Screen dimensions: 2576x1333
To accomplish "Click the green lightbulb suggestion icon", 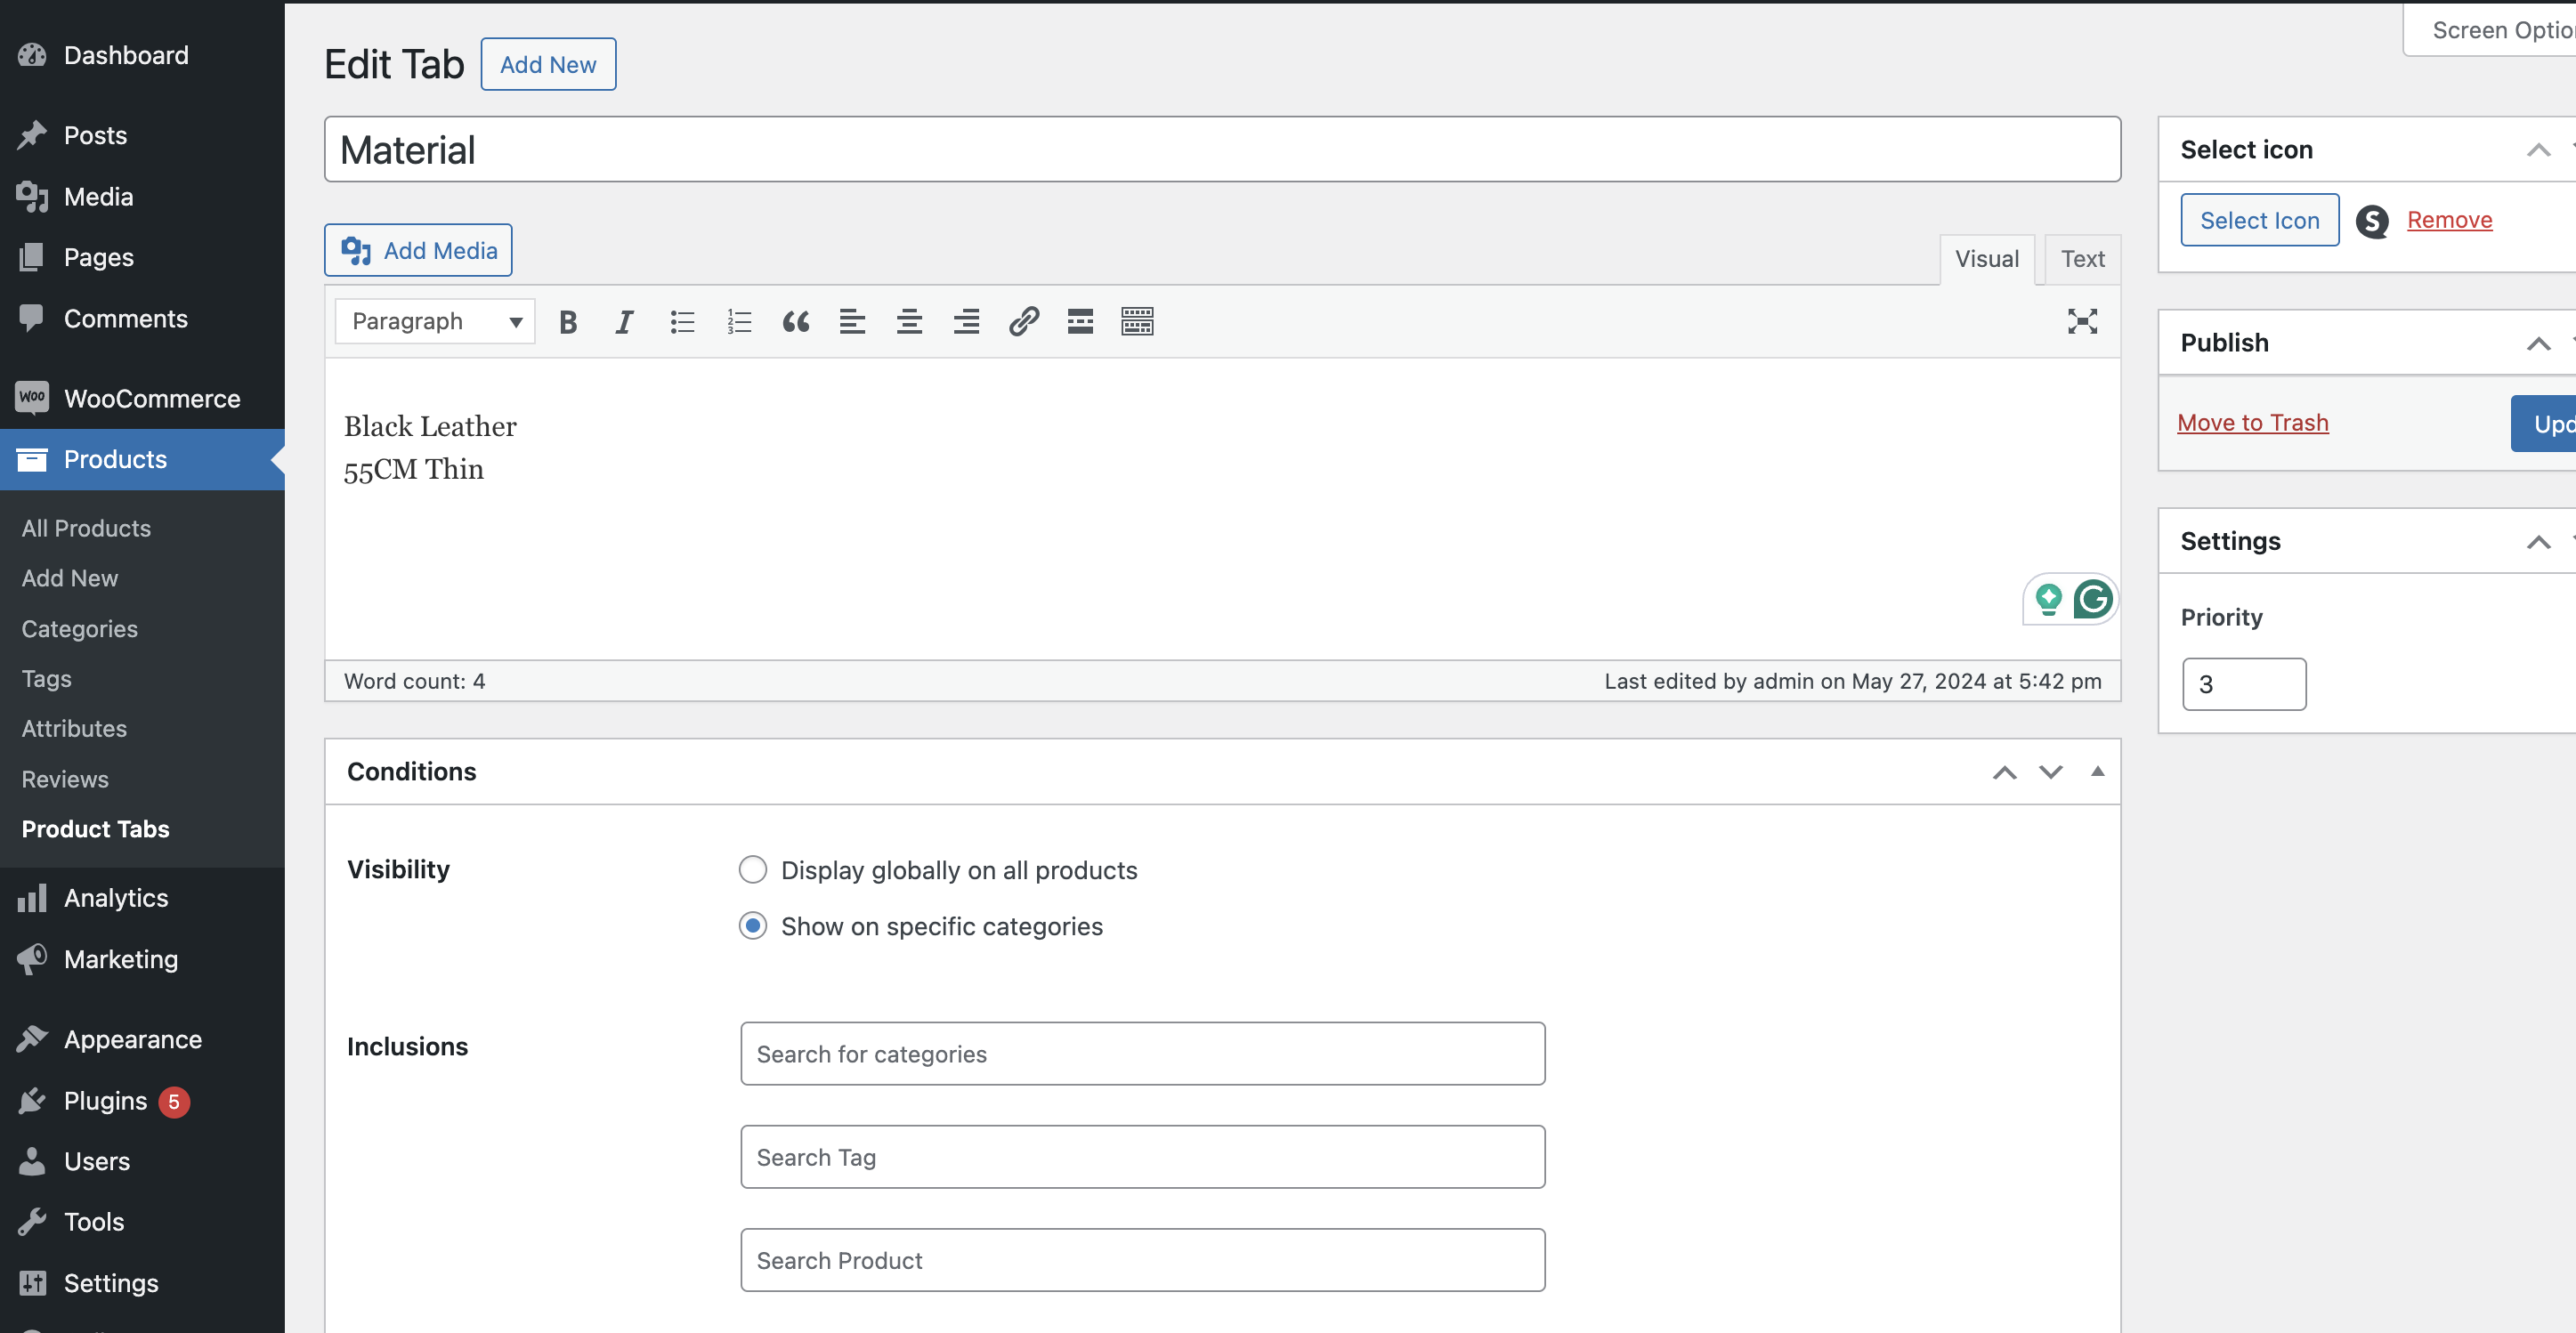I will coord(2048,599).
